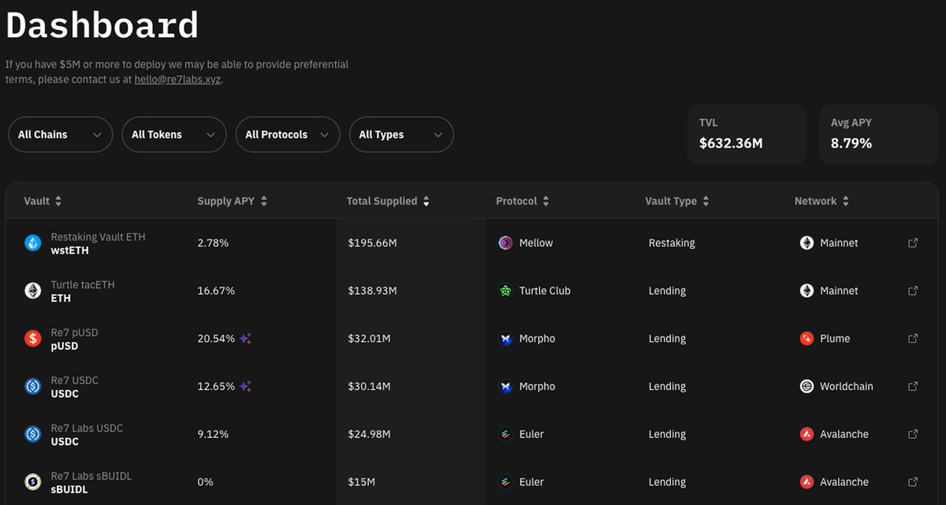946x505 pixels.
Task: Click the $30.14M total supplied value
Action: pyautogui.click(x=369, y=386)
